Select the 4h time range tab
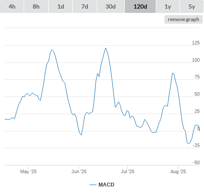The image size is (204, 196). pos(12,6)
